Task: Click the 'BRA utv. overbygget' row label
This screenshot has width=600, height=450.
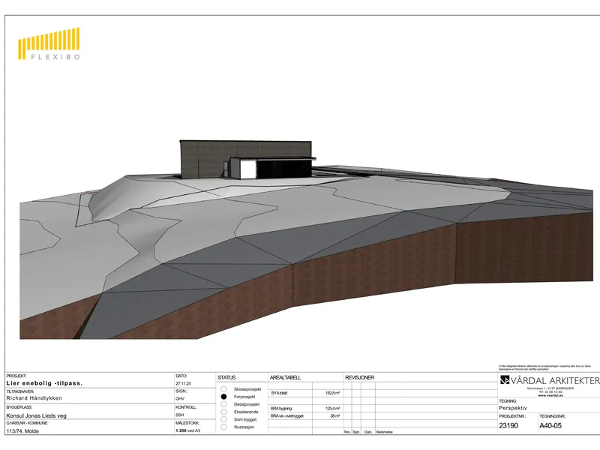Action: click(287, 416)
